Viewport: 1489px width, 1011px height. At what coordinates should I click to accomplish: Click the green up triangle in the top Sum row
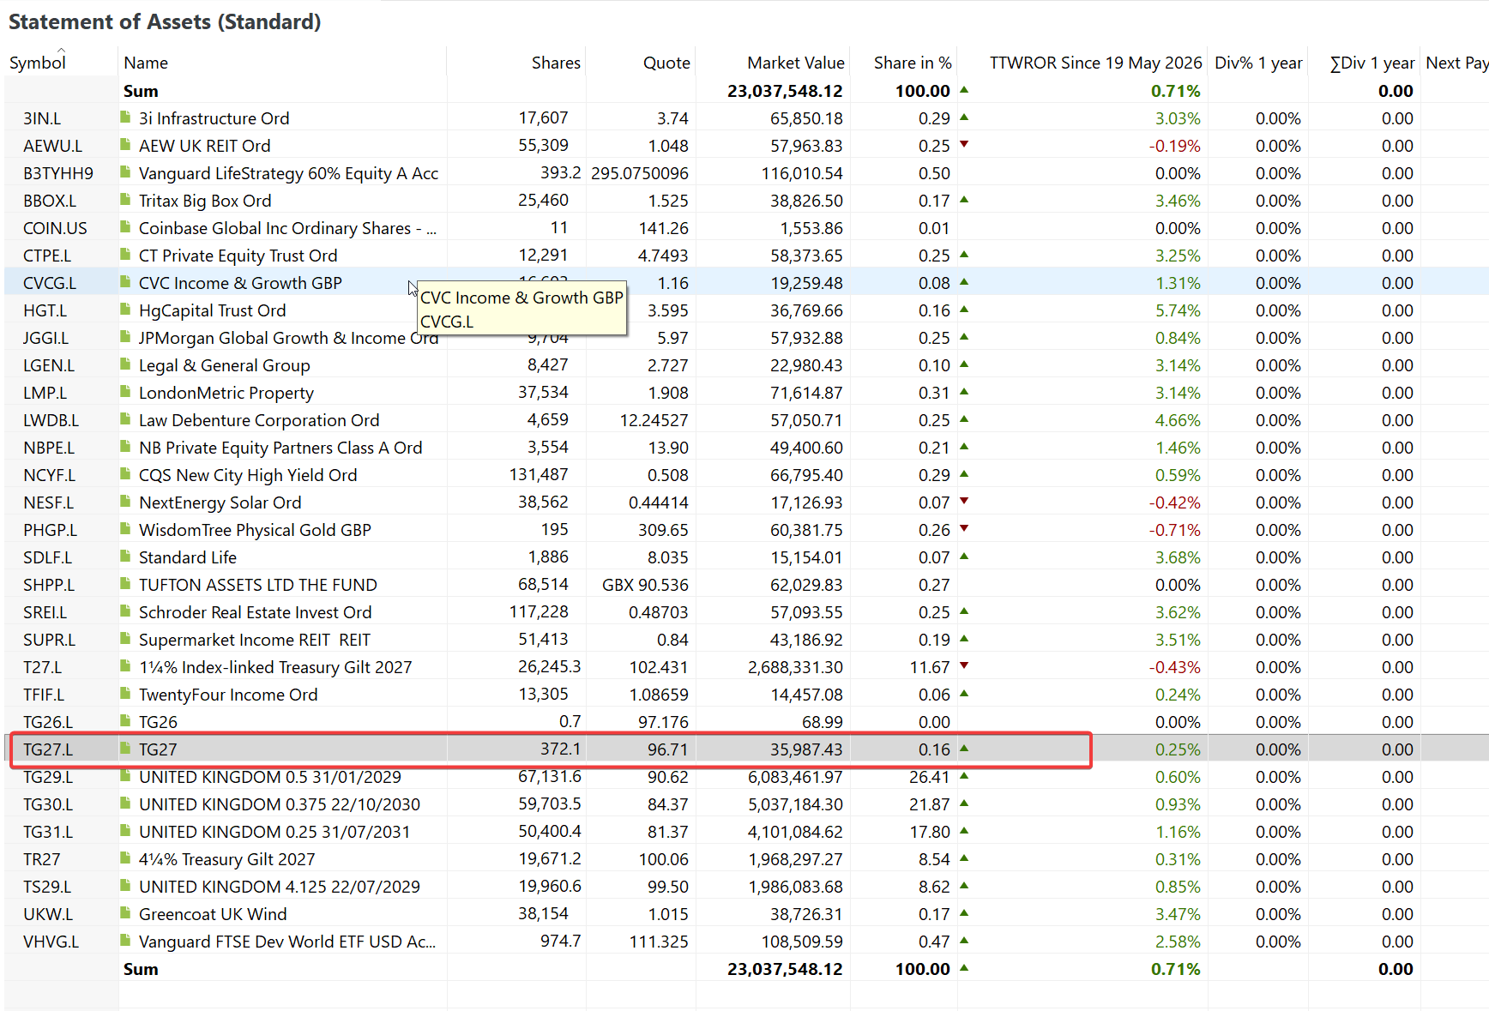tap(964, 89)
